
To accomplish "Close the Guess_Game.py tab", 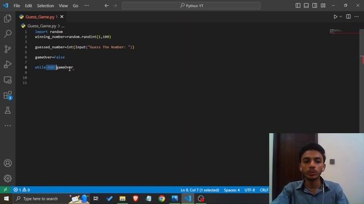I will point(62,16).
